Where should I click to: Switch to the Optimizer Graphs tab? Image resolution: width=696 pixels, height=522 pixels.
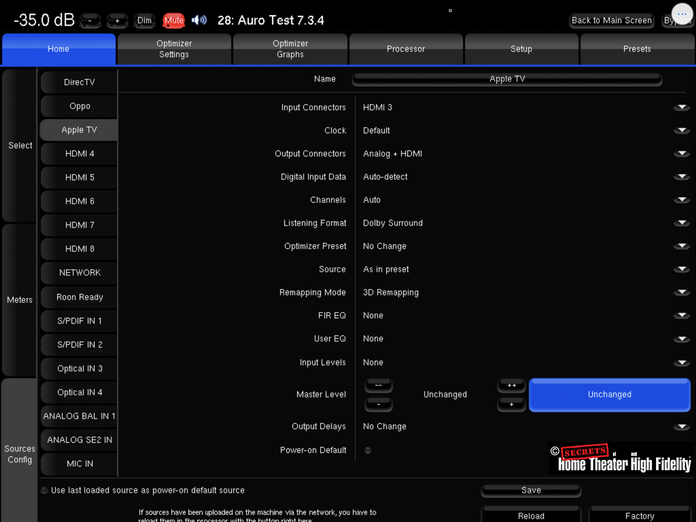tap(290, 49)
